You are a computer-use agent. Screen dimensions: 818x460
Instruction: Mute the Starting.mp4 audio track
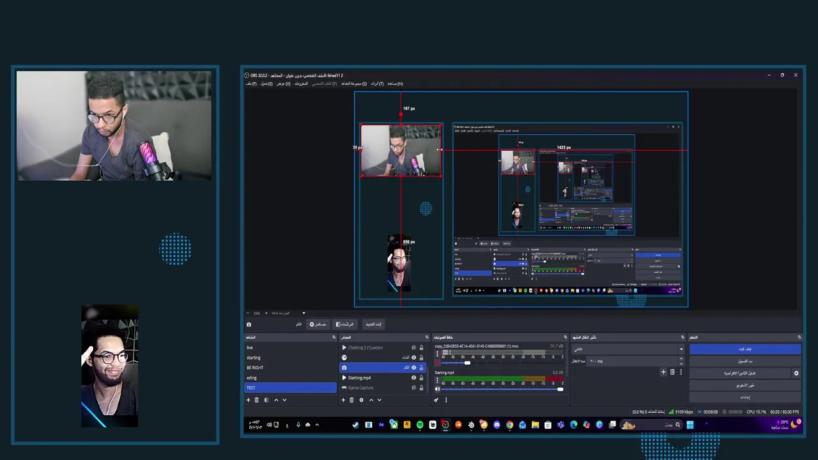click(437, 389)
